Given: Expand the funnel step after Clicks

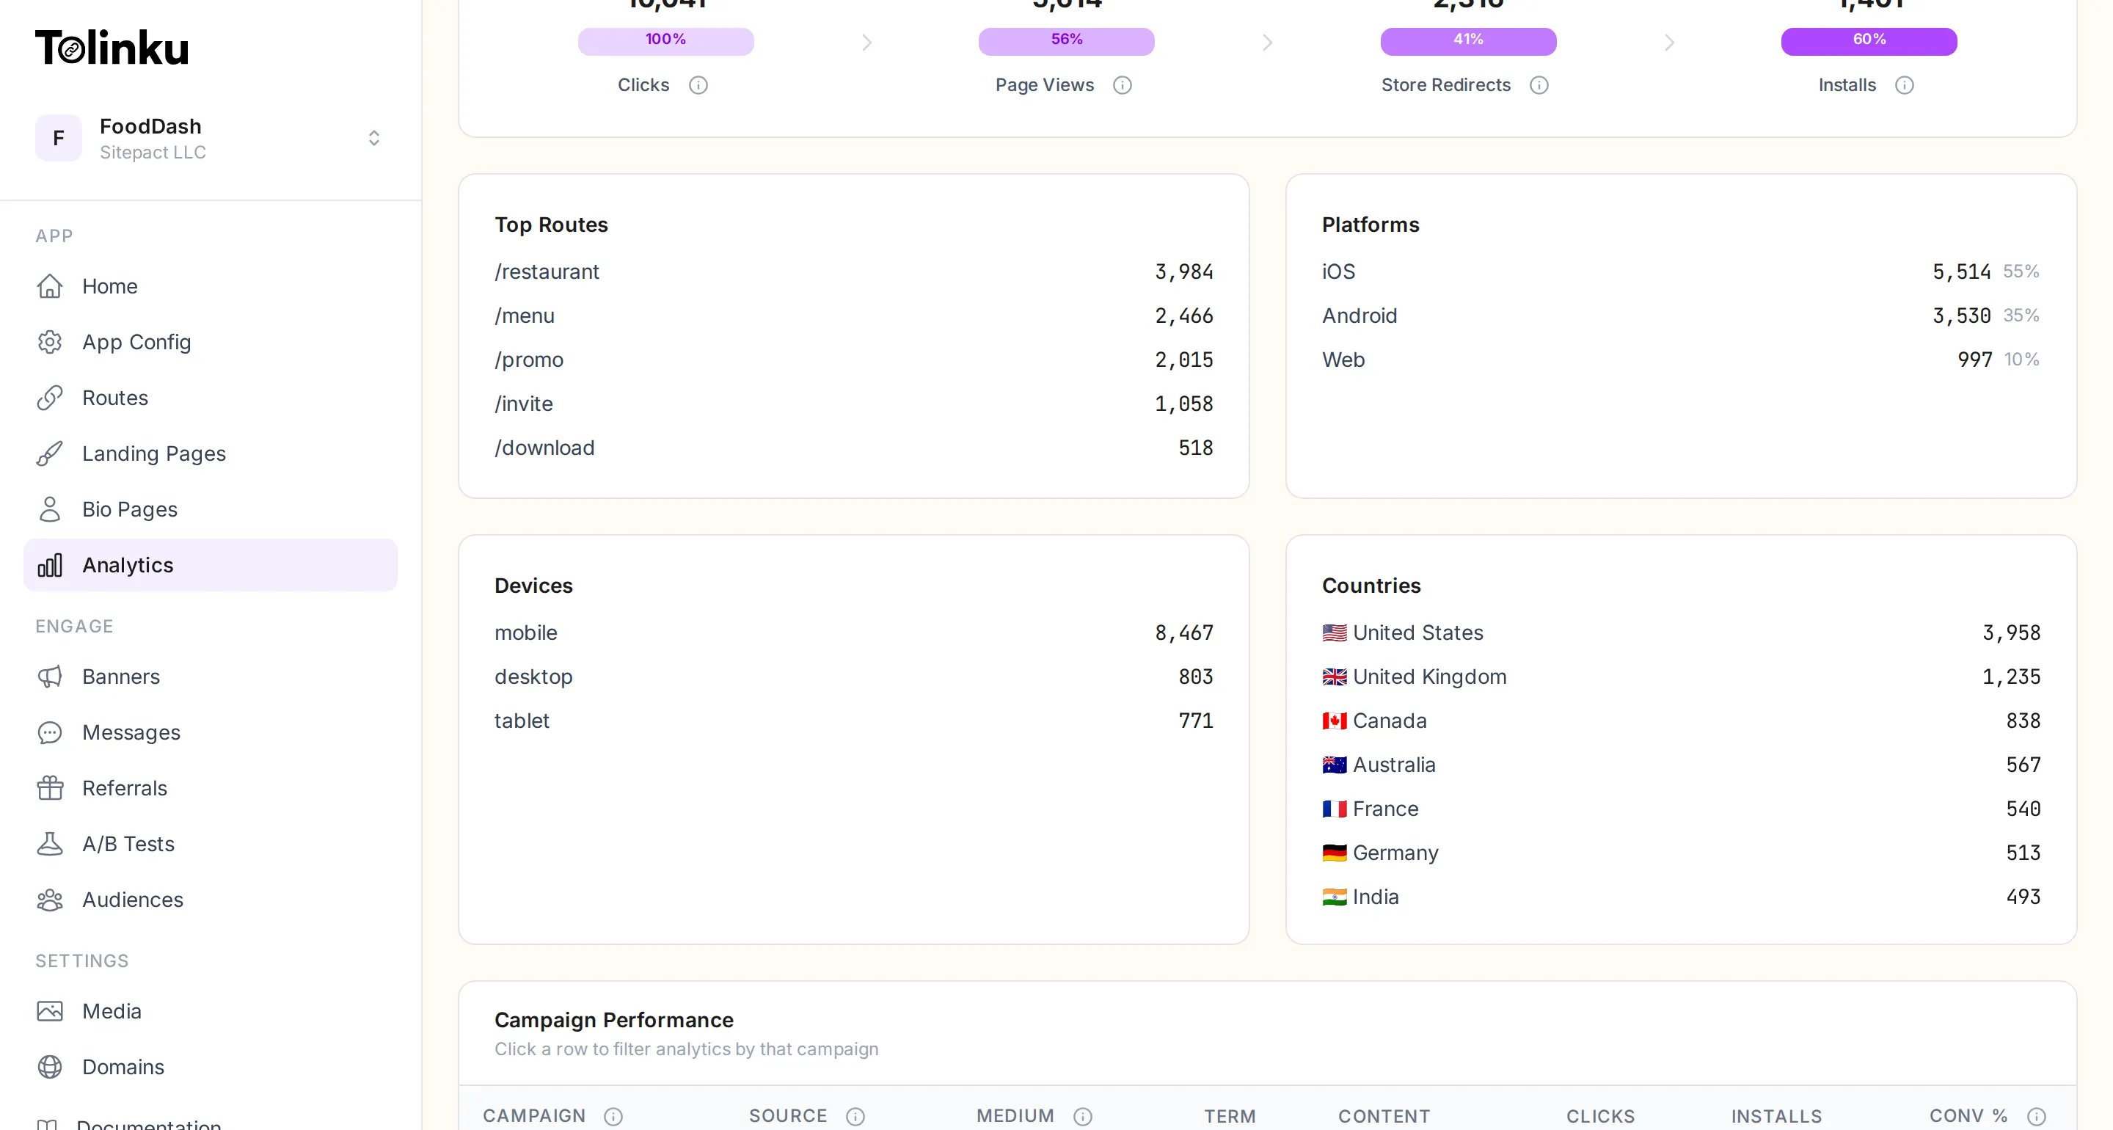Looking at the screenshot, I should click(867, 43).
